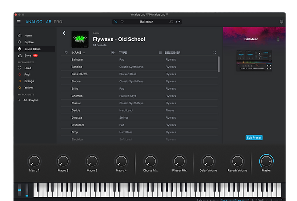Show the Yellow favorites tag
This screenshot has height=201, width=297.
tap(35, 88)
